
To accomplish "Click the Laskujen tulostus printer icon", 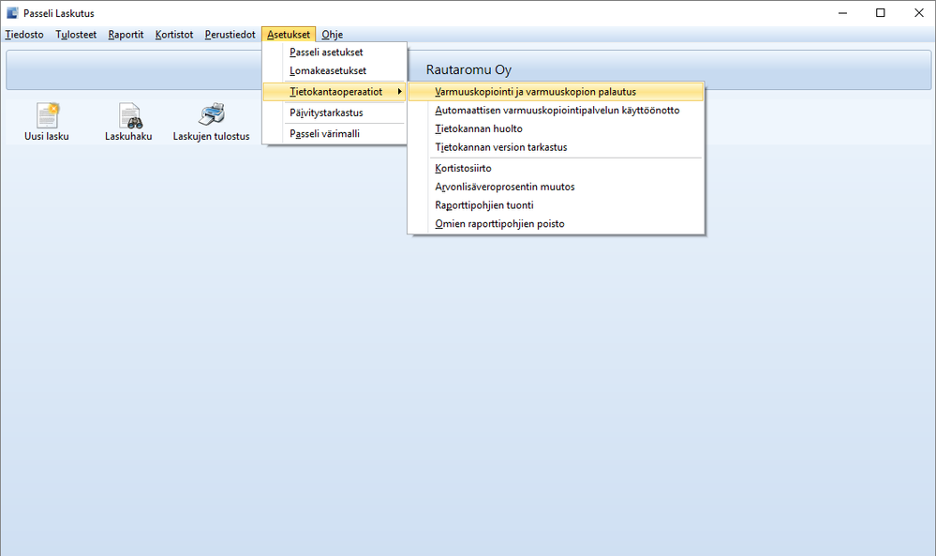I will [212, 114].
